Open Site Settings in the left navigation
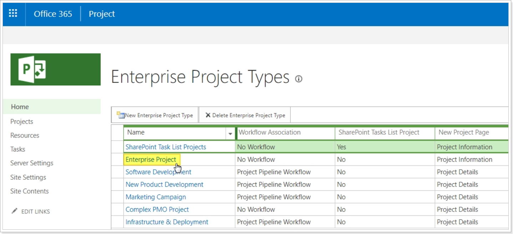 pyautogui.click(x=28, y=177)
